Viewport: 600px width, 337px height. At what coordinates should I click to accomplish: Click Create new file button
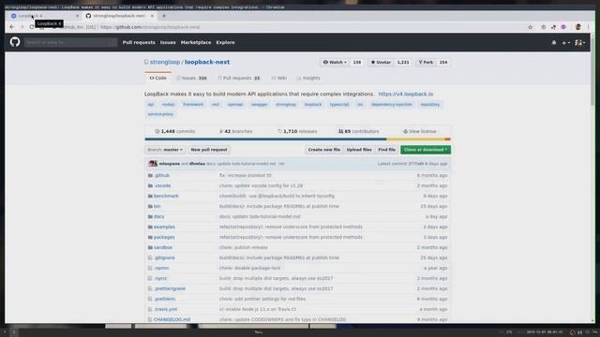point(324,150)
